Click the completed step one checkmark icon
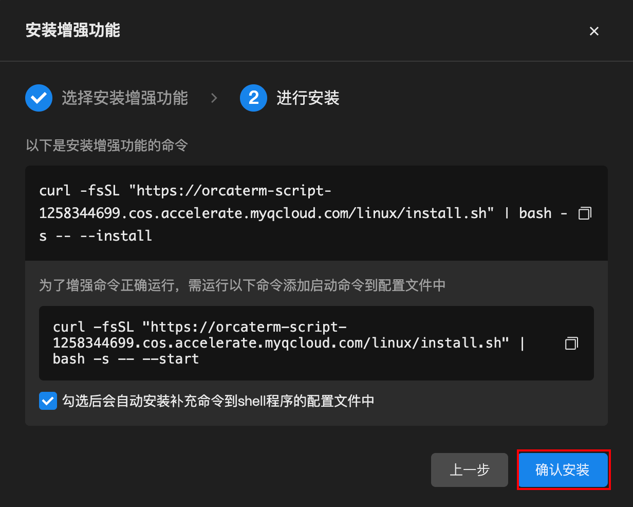The height and width of the screenshot is (507, 633). point(39,98)
